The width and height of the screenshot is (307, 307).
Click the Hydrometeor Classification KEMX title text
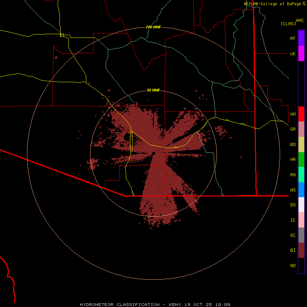point(155,305)
